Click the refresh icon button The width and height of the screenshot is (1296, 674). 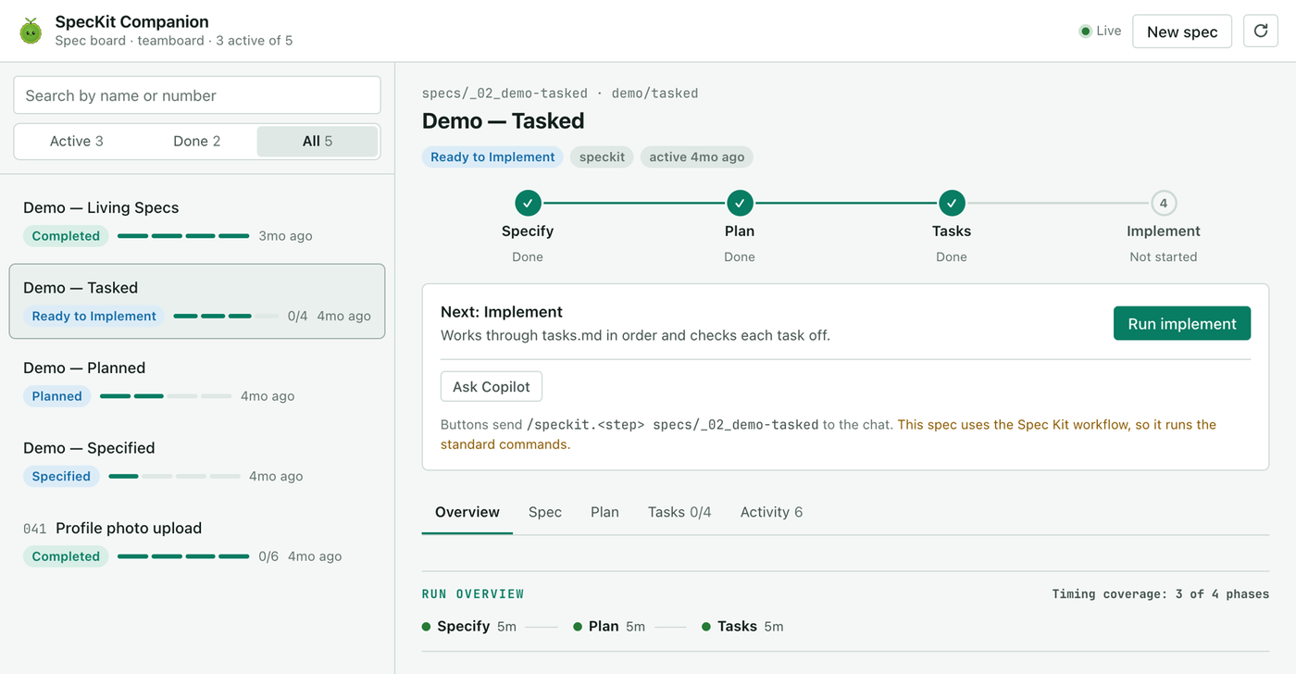[x=1260, y=31]
